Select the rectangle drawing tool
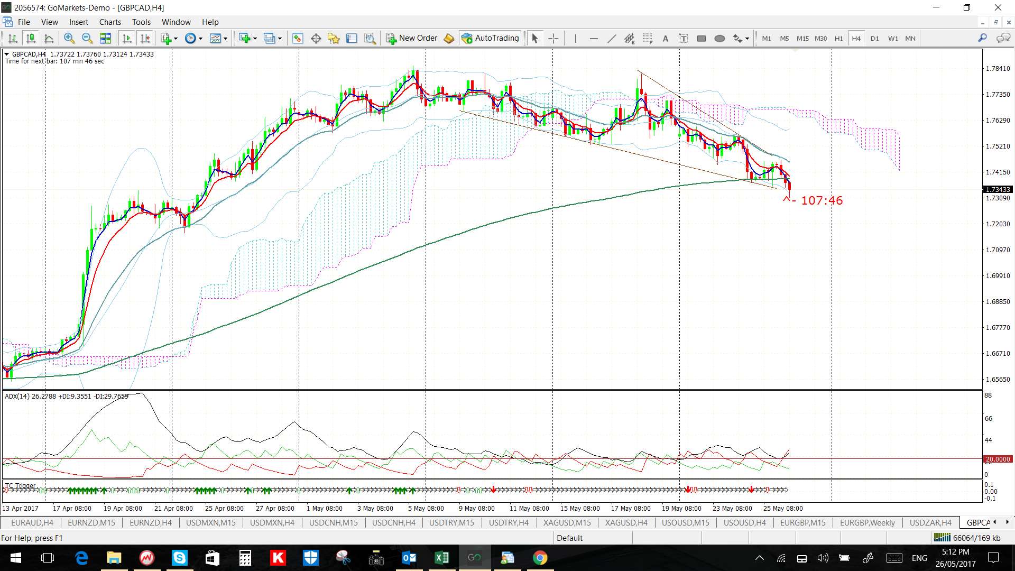The height and width of the screenshot is (571, 1015). click(702, 38)
